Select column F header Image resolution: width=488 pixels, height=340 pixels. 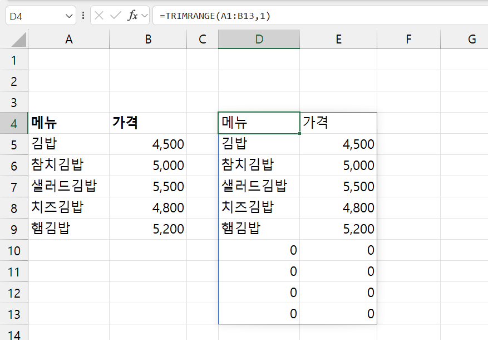408,39
